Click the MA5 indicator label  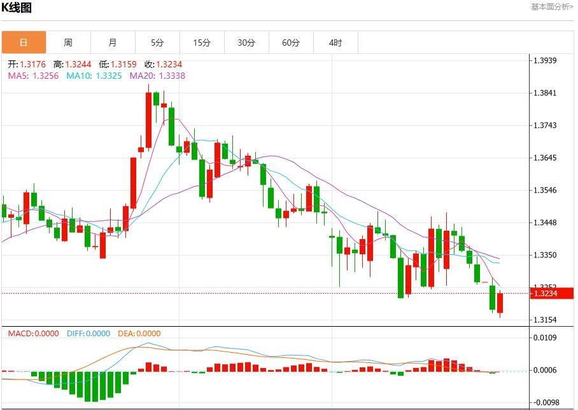pos(33,76)
